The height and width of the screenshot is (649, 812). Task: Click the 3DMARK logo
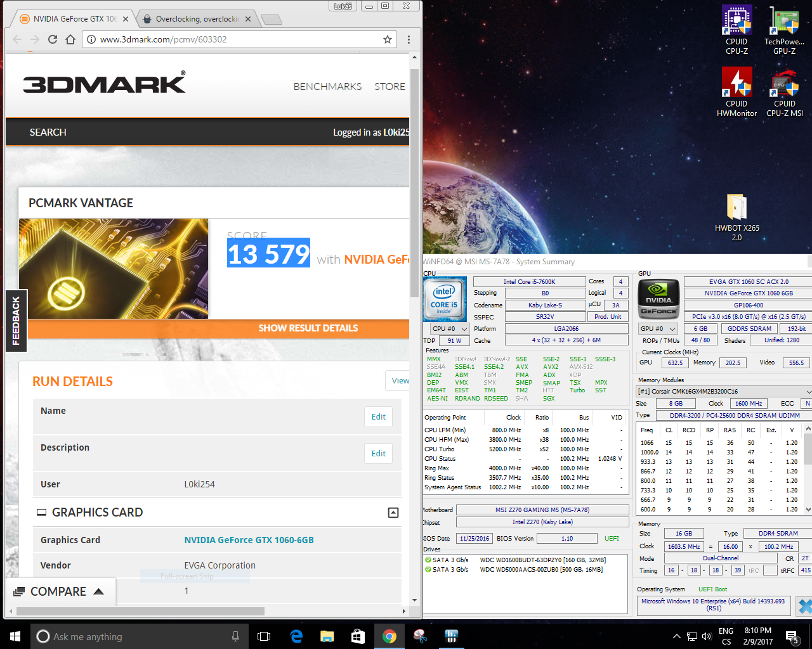[x=104, y=83]
